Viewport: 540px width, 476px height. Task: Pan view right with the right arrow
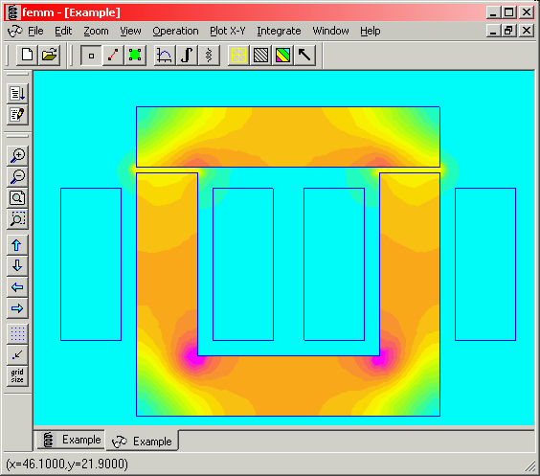pos(17,308)
